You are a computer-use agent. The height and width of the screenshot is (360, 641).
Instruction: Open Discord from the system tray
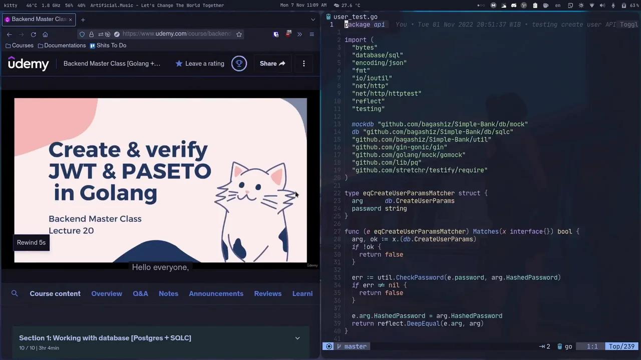[514, 5]
